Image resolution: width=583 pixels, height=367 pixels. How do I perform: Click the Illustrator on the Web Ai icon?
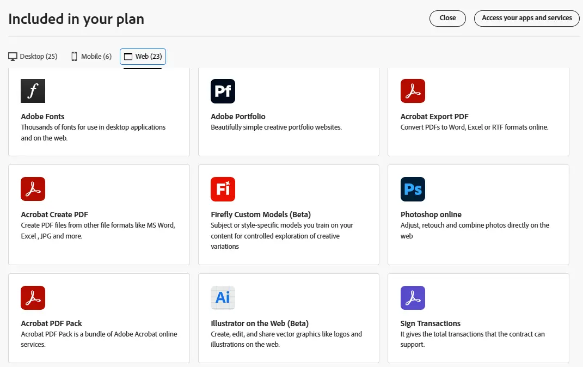(x=223, y=298)
